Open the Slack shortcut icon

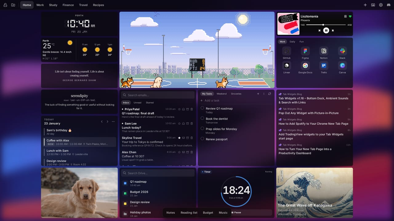point(342,51)
